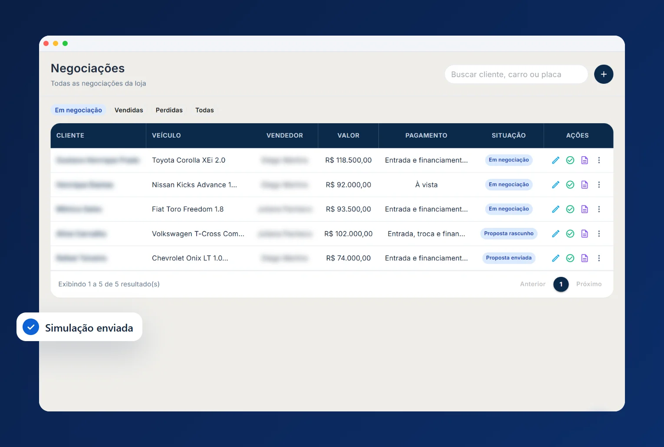Click the SITUAÇÃO column header
Screen dimensions: 664x447
509,135
